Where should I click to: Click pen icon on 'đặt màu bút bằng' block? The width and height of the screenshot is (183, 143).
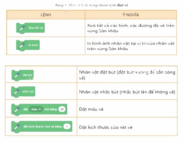17,110
